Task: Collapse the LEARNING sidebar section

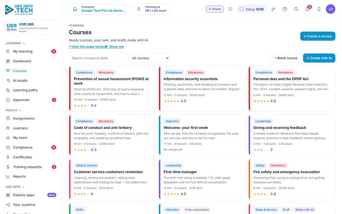Action: (x=15, y=43)
